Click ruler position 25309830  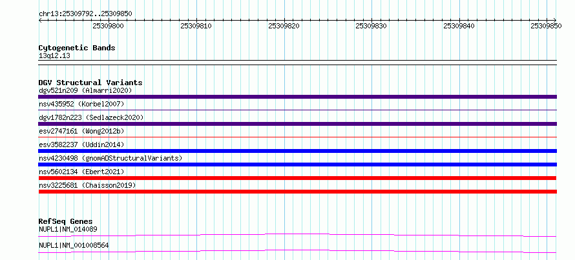click(371, 26)
